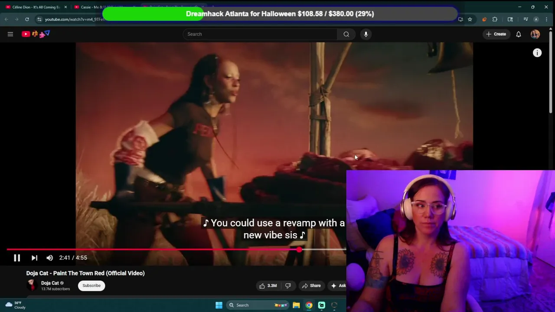This screenshot has height=312, width=555.
Task: Open the teal app icon on taskbar
Action: [322, 305]
